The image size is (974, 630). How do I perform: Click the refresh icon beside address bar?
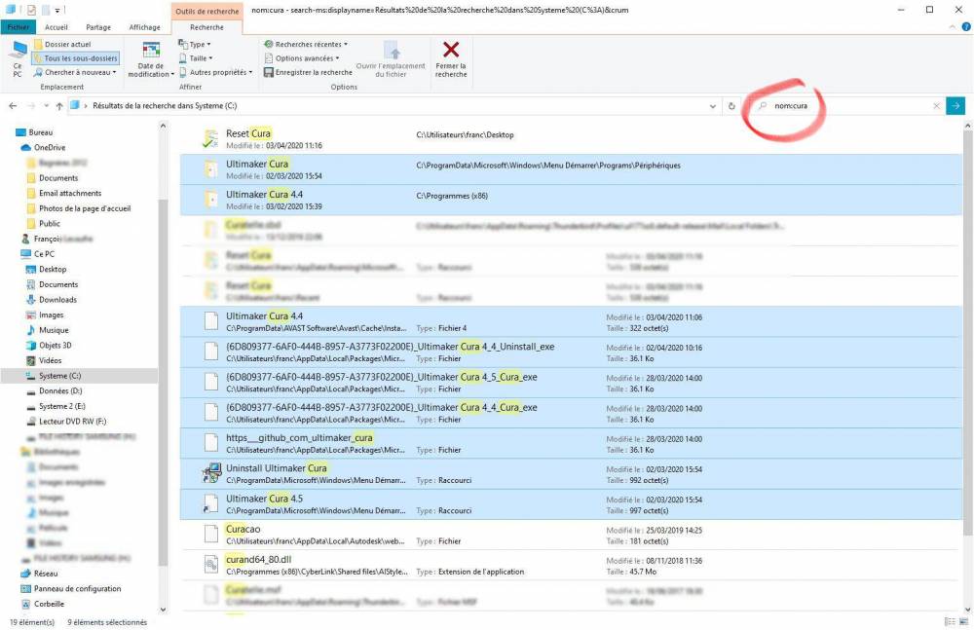pos(731,106)
